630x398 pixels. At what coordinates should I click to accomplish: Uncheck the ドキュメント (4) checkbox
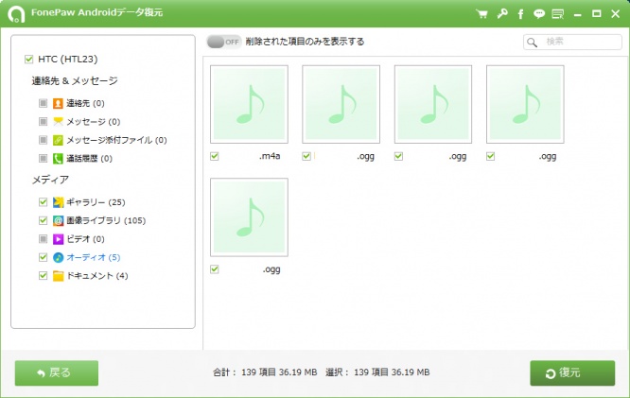pos(43,275)
